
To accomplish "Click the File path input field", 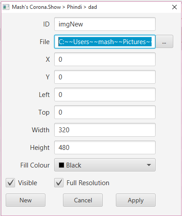I will point(105,41).
